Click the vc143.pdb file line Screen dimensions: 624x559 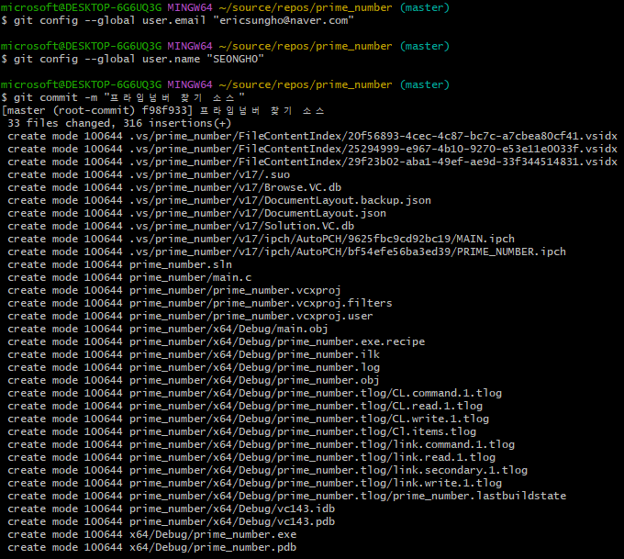point(171,521)
